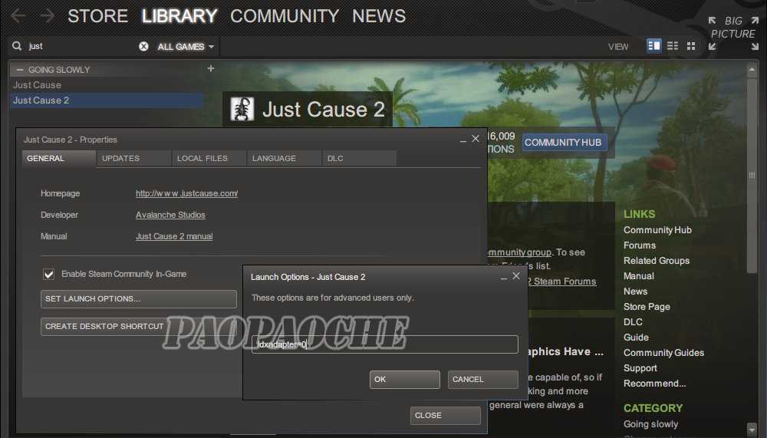Open News under LINKS
This screenshot has height=438, width=767.
tap(635, 291)
